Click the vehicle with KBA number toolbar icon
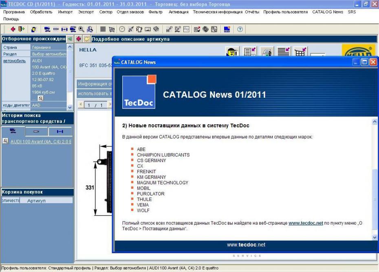Image resolution: width=379 pixels, height=272 pixels. point(73,29)
